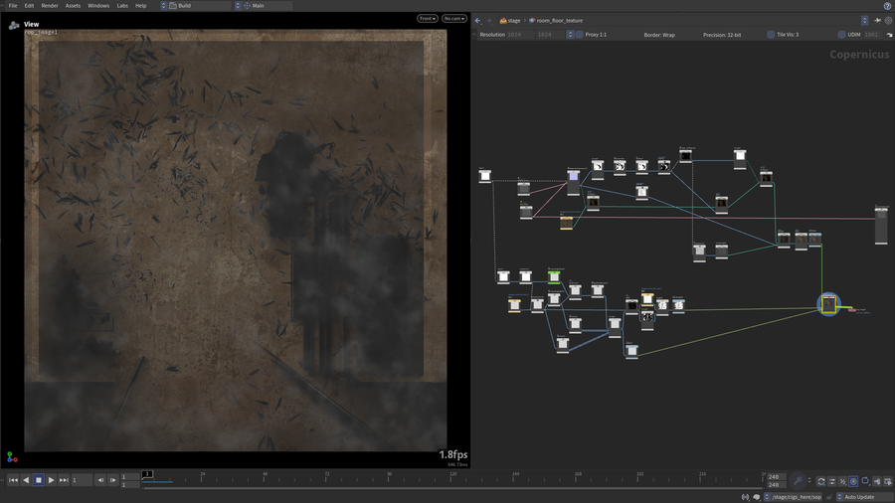This screenshot has width=895, height=503.
Task: Jump to first frame
Action: (13, 480)
